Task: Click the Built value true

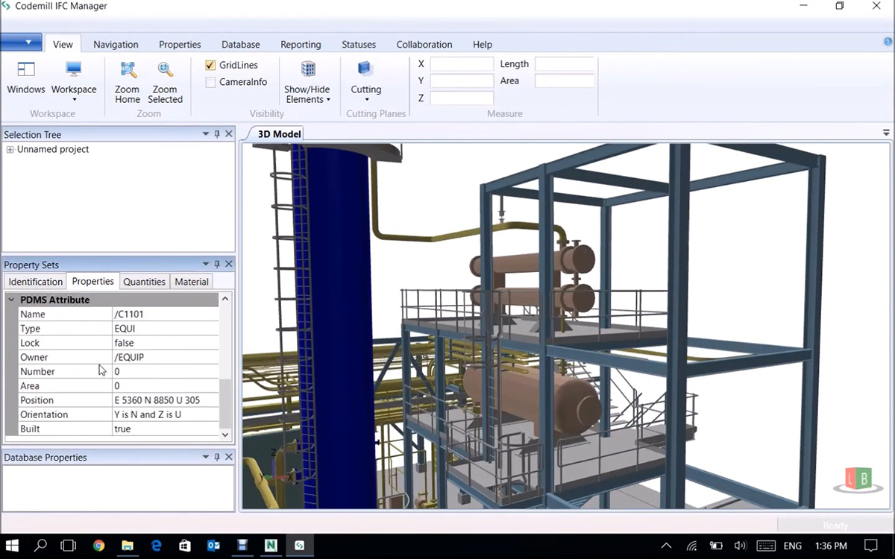Action: [166, 429]
